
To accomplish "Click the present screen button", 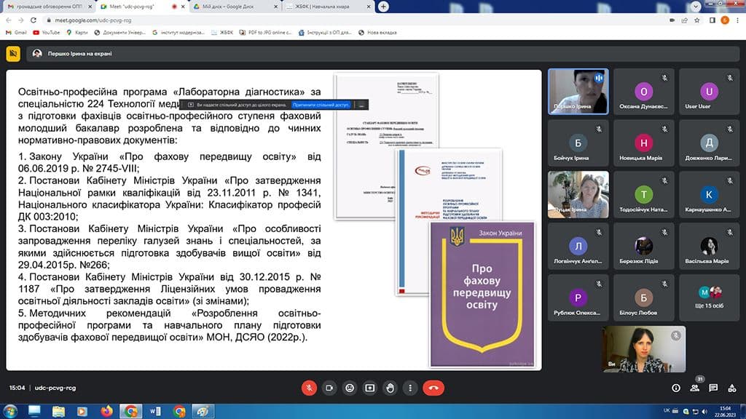I will 369,388.
